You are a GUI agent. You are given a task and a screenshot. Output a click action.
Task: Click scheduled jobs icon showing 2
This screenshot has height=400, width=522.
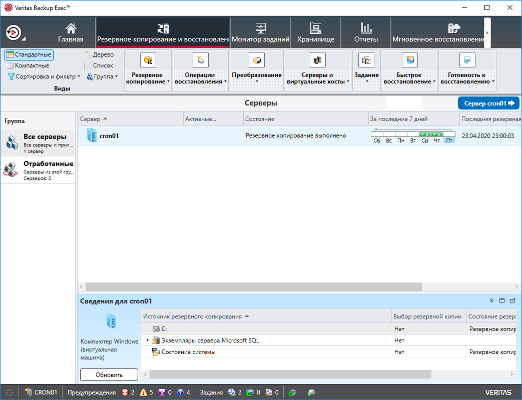(232, 392)
